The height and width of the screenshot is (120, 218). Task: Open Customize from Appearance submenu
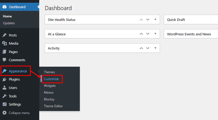pos(51,79)
